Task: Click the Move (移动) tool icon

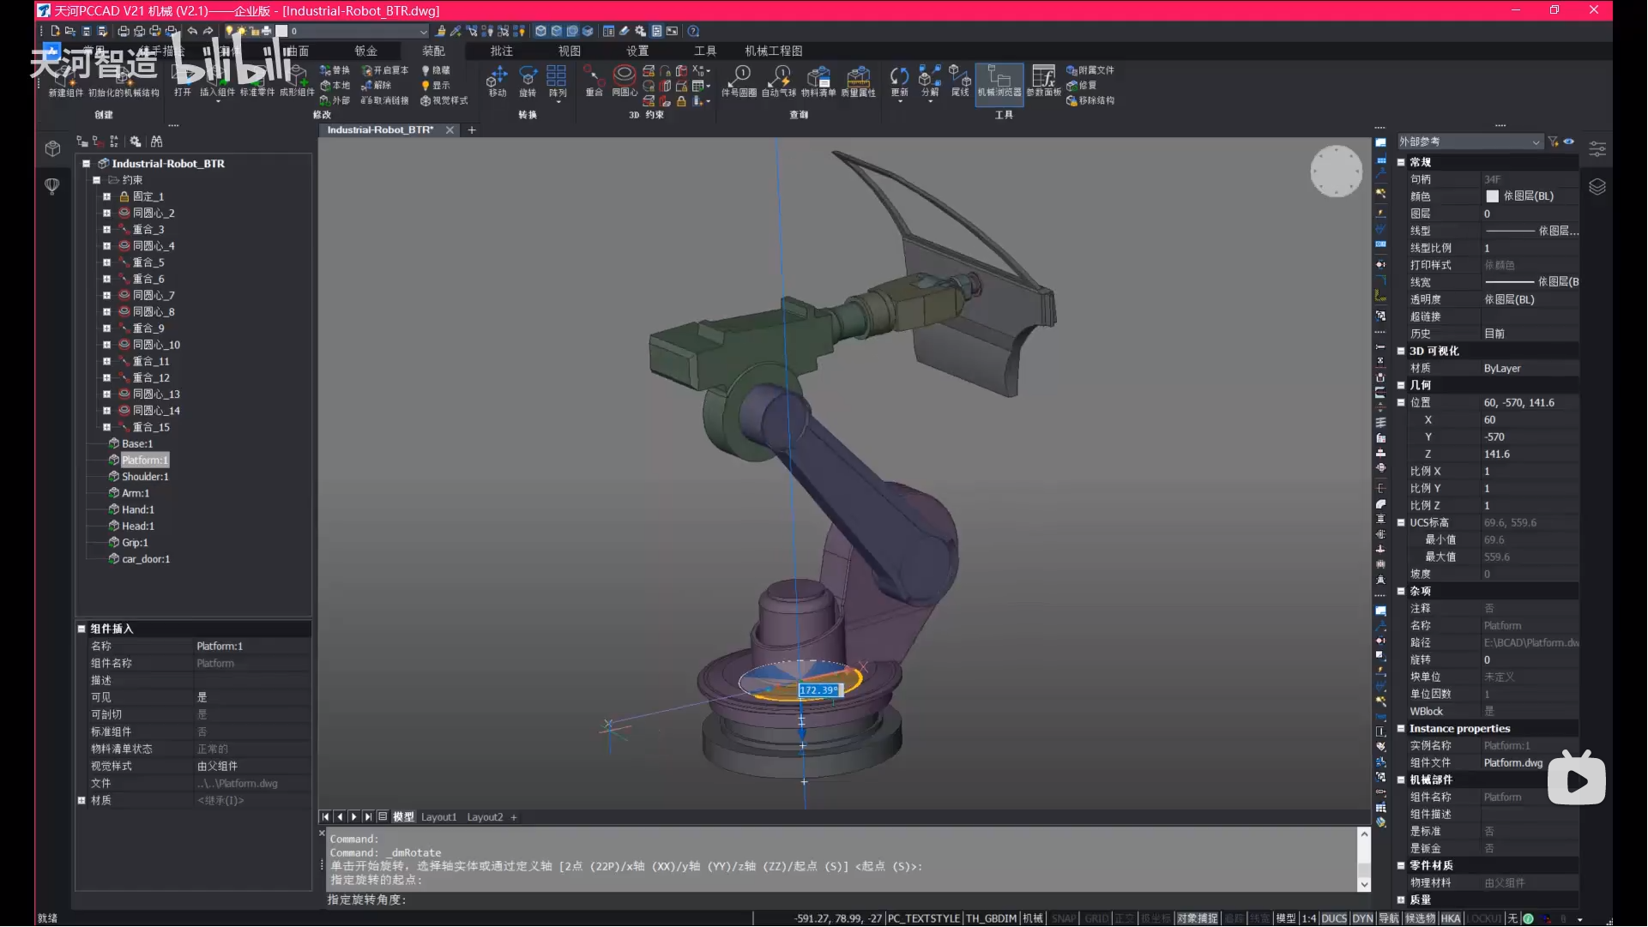Action: pyautogui.click(x=498, y=81)
